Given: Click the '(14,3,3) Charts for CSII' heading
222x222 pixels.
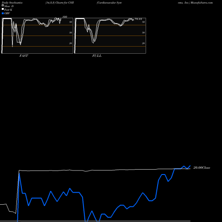Looking at the screenshot, I should 59,3.
